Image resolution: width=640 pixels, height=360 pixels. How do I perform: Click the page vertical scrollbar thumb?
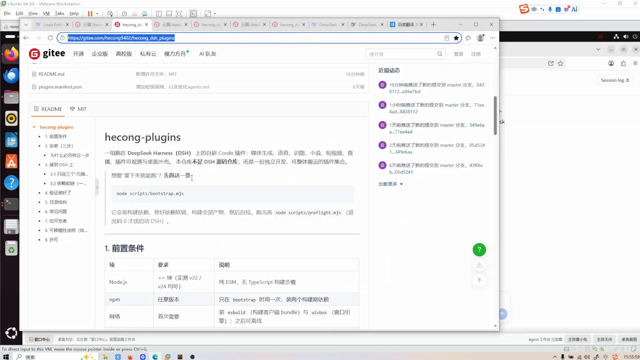495,116
